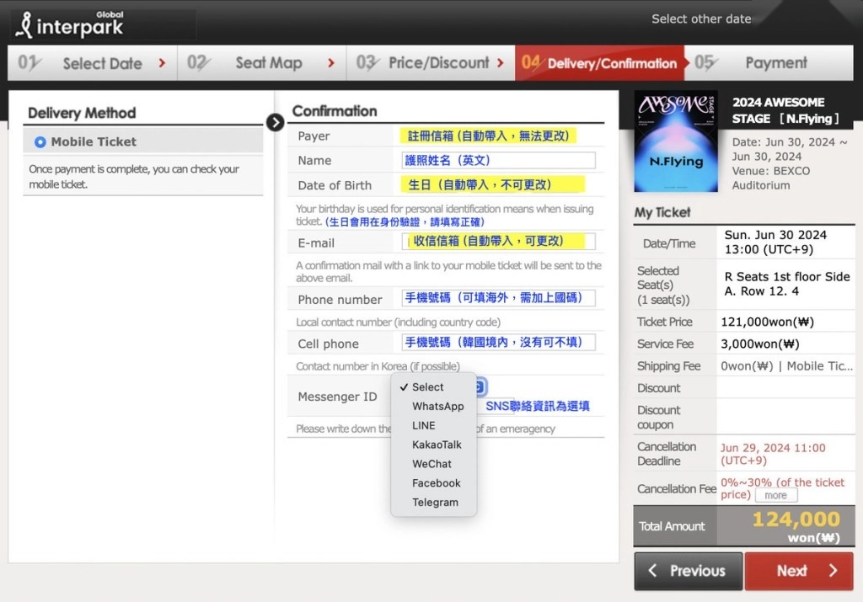
Task: Open step 02 Seat Map tab
Action: [x=261, y=63]
